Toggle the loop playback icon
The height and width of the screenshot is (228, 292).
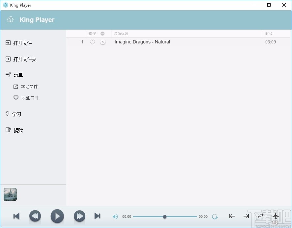pyautogui.click(x=215, y=216)
